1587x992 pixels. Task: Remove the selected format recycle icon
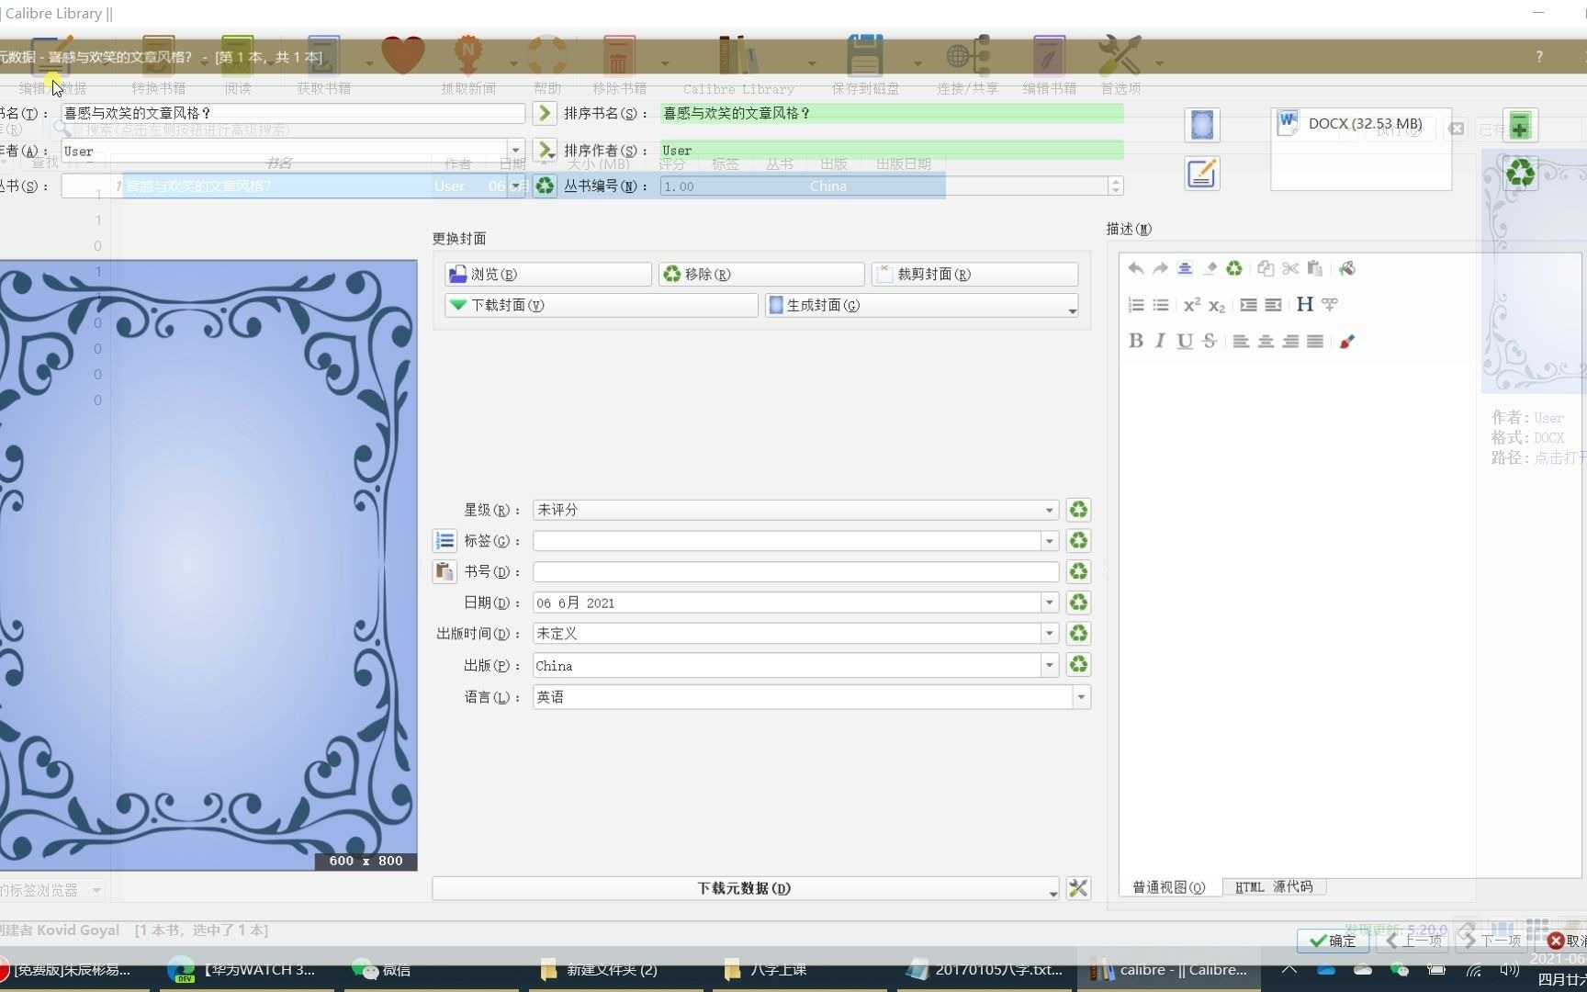click(1520, 173)
